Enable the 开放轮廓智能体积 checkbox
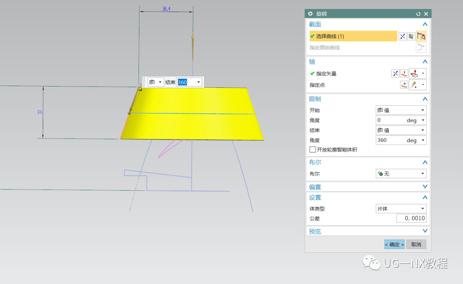This screenshot has height=284, width=463. point(313,149)
